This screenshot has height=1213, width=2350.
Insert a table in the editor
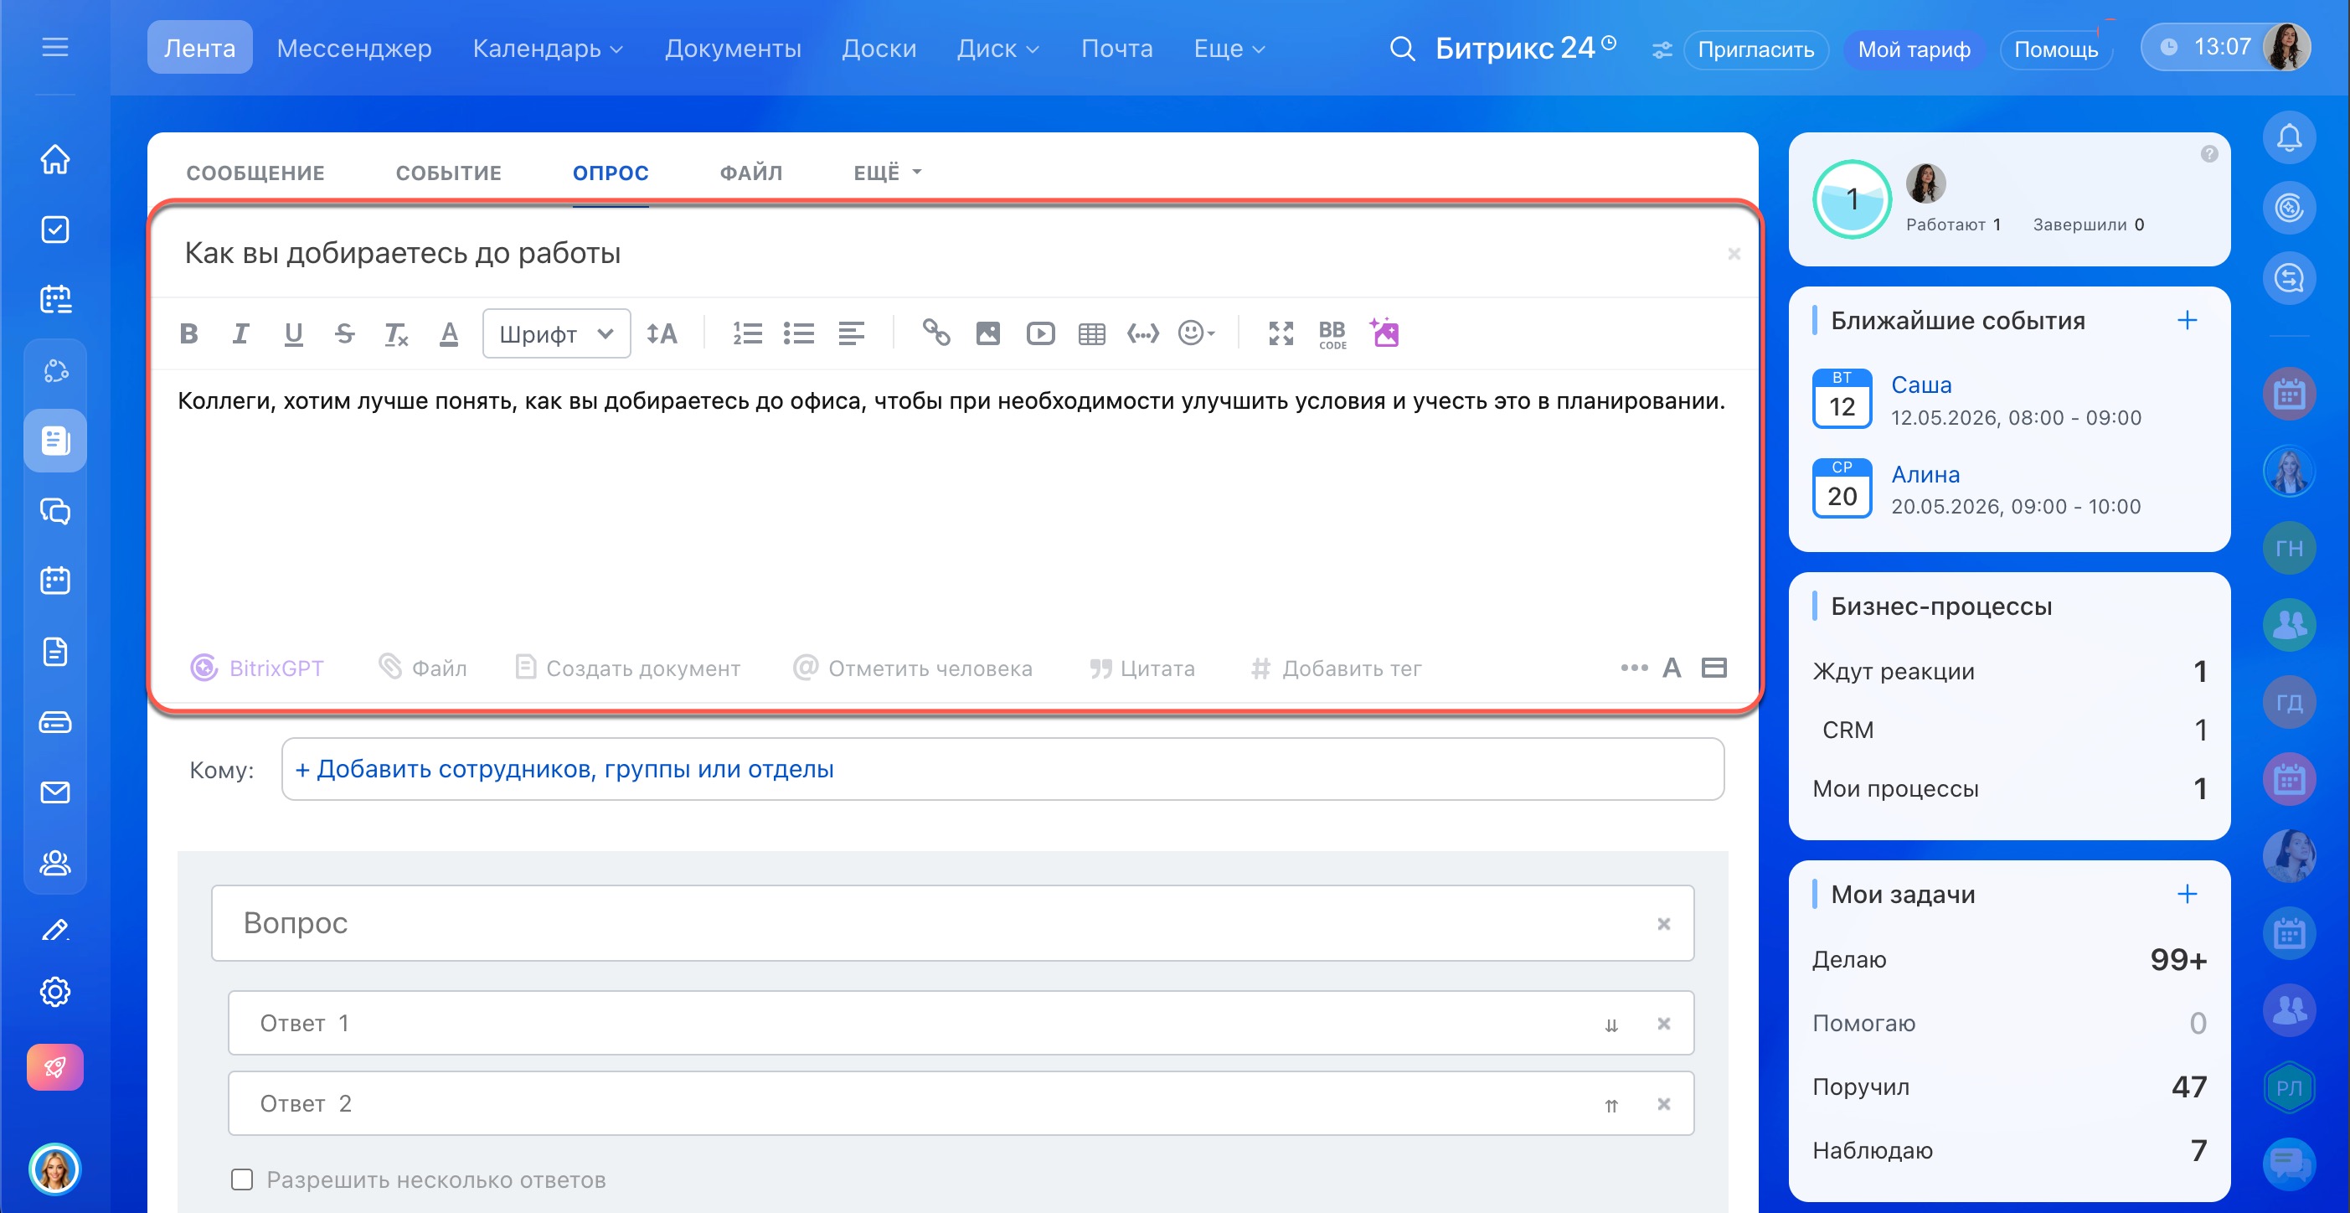point(1091,334)
